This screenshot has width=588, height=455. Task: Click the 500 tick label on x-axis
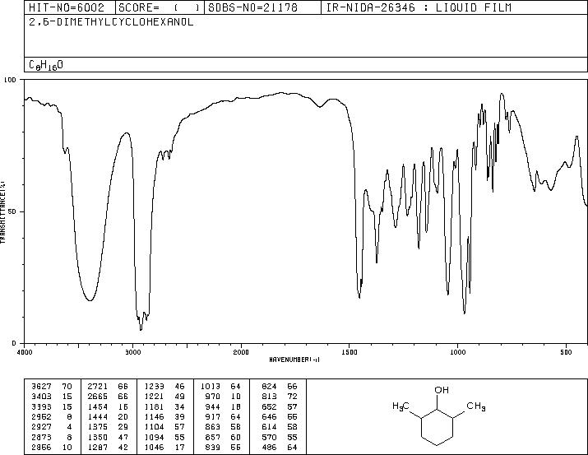click(567, 352)
